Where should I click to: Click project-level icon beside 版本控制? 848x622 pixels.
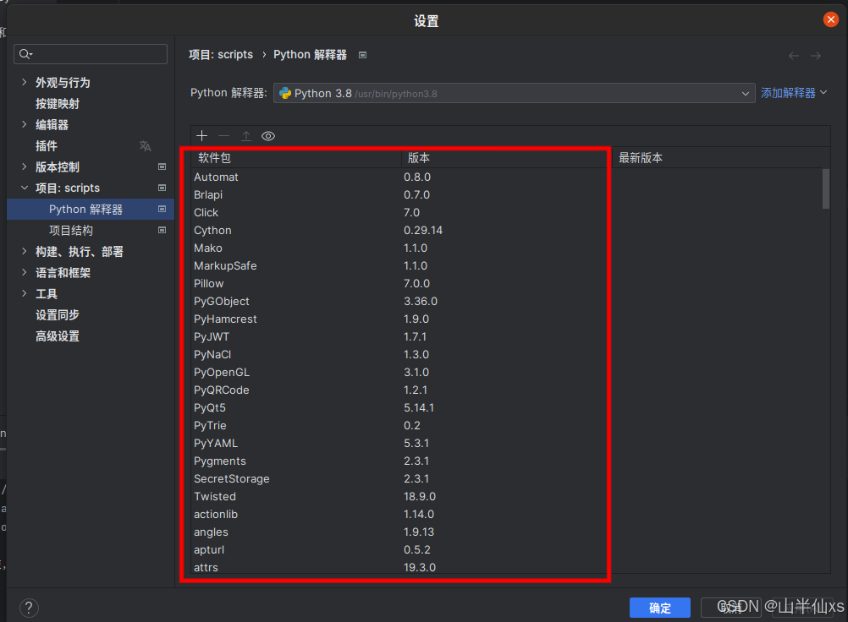[x=162, y=166]
